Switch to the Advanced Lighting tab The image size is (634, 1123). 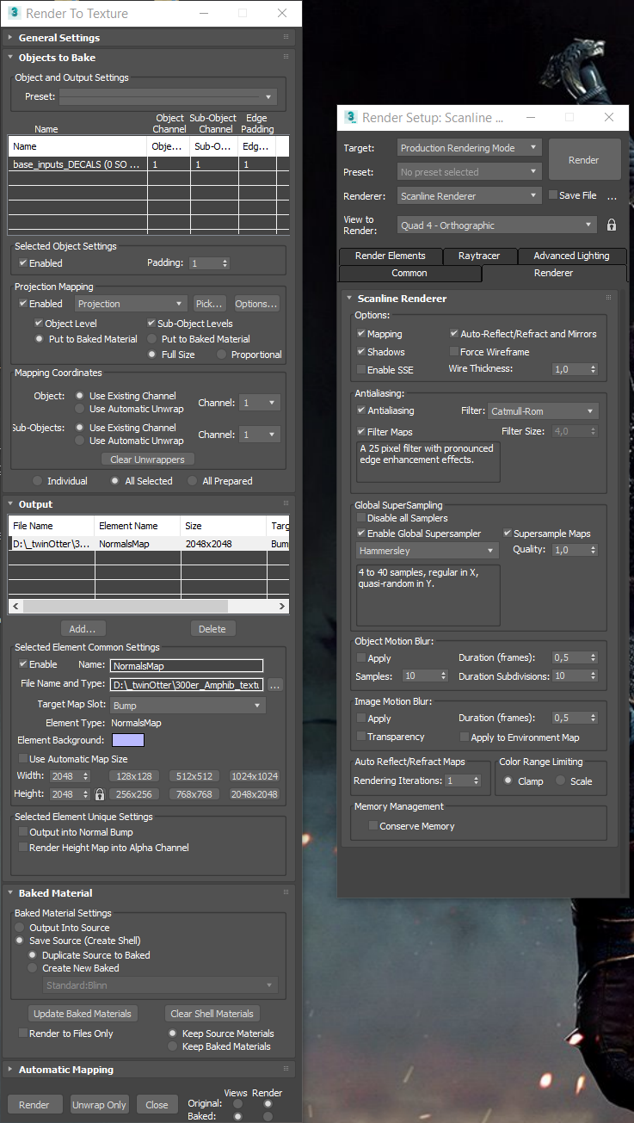coord(571,256)
